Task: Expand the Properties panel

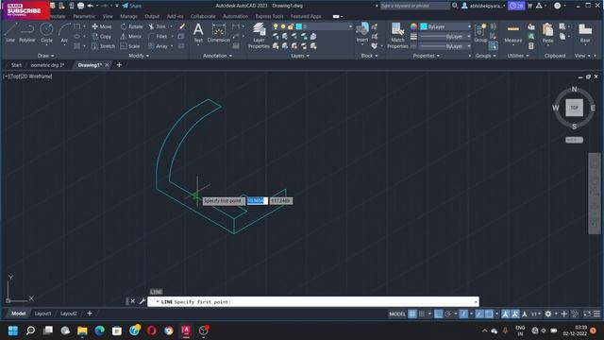Action: [x=426, y=56]
